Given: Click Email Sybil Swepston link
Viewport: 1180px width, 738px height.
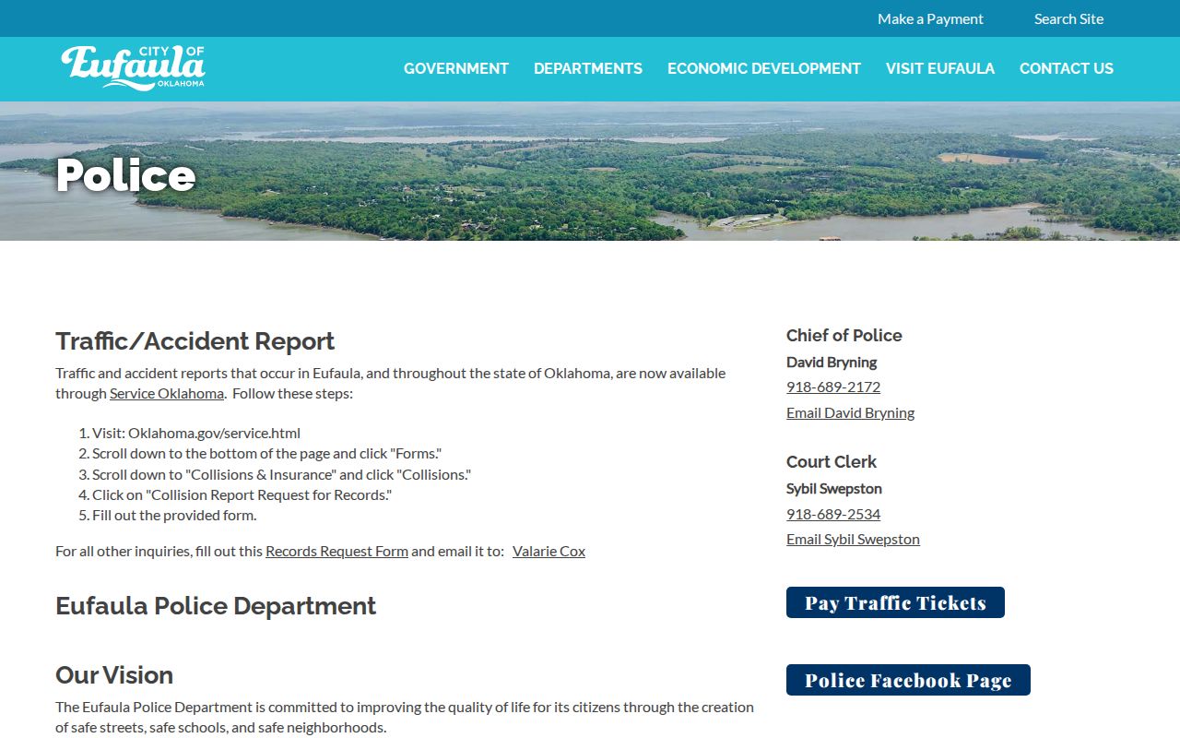Looking at the screenshot, I should pyautogui.click(x=853, y=539).
